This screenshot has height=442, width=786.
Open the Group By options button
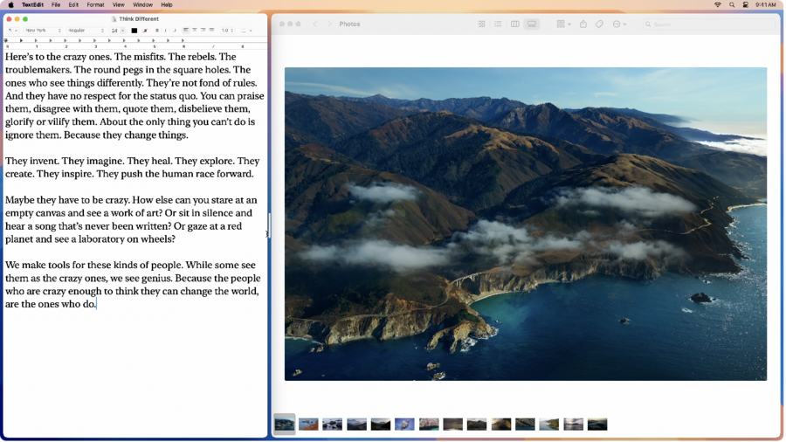pos(563,24)
